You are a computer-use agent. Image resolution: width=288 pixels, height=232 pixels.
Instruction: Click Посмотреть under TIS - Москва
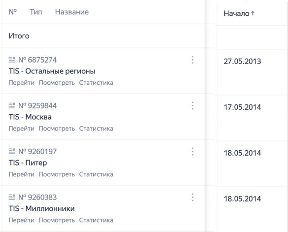[x=57, y=129]
